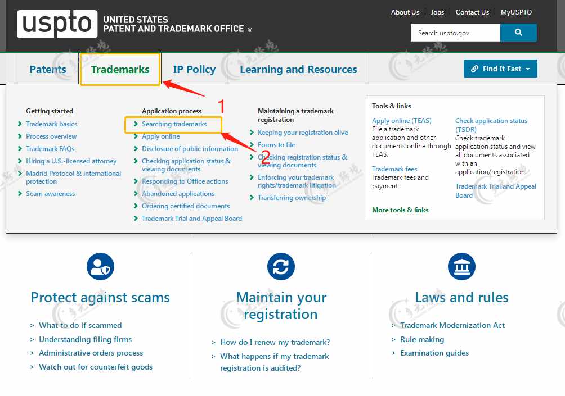Screen dimensions: 565x396
Task: Open Apply online (TEAS) tool link
Action: click(401, 121)
